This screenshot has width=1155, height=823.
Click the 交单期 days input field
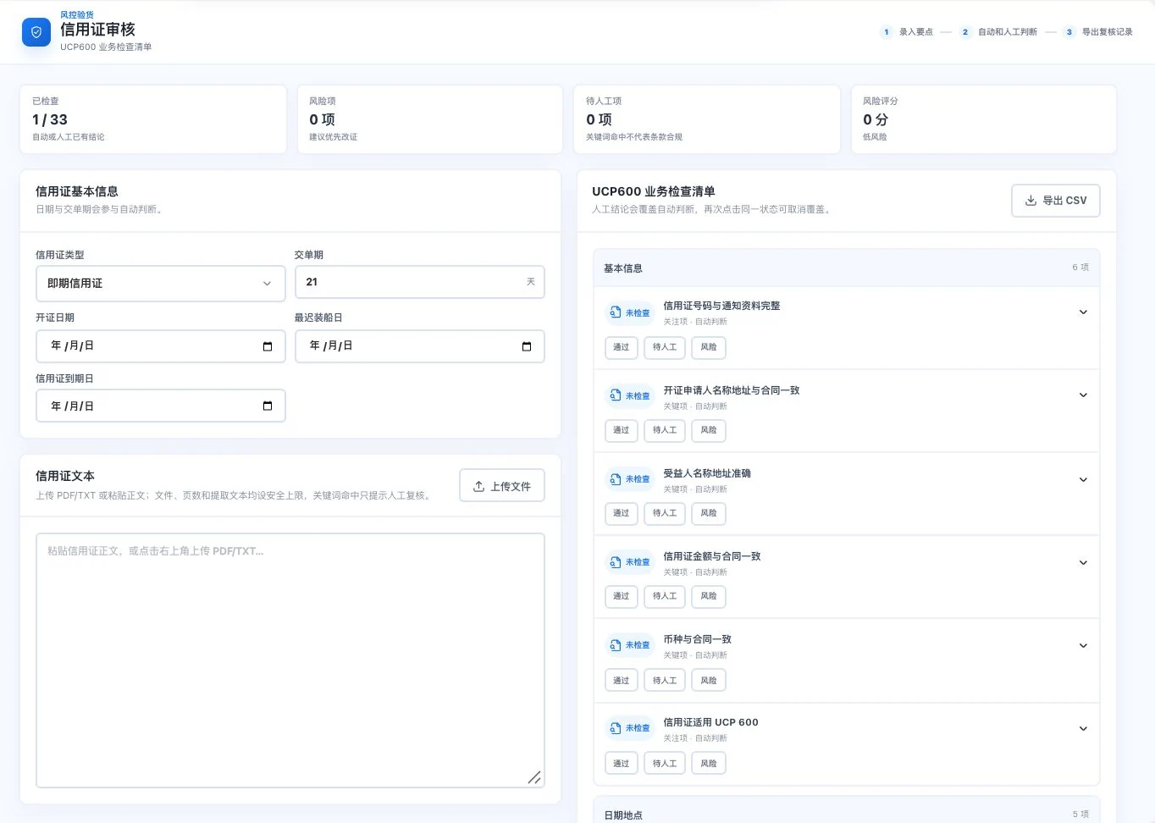point(419,282)
